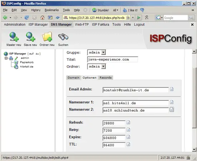Click the pencil edit icon beside admin
This screenshot has height=161, width=197.
click(16, 58)
